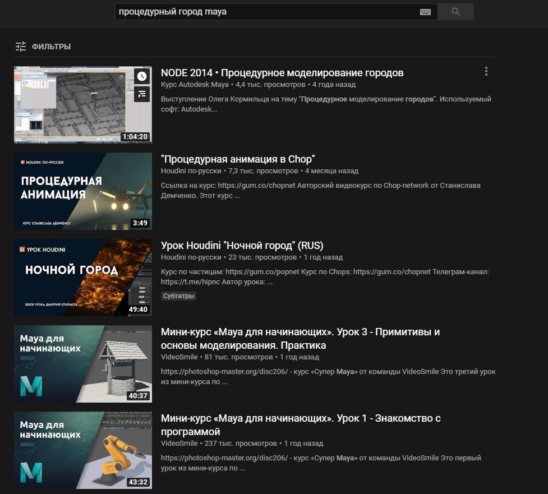Viewport: 548px width, 494px height.
Task: Open thumbnail of NODE 2014 city modeling video
Action: point(83,104)
